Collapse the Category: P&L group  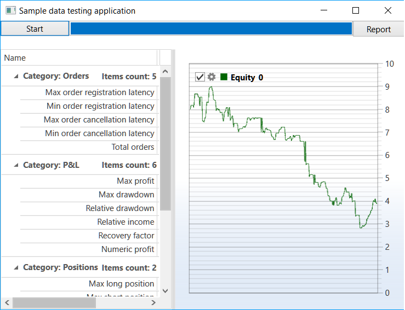point(16,165)
